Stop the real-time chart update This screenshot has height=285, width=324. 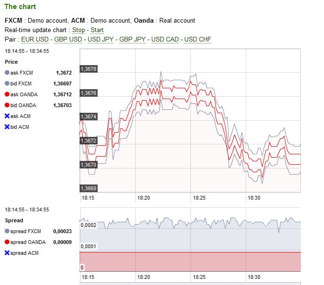tap(78, 30)
